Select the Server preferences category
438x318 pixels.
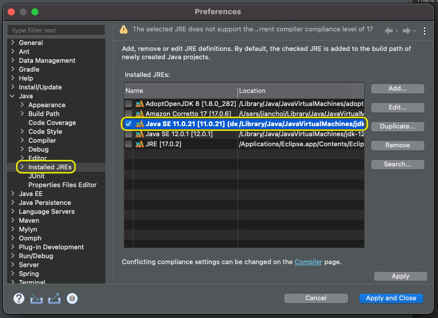click(x=29, y=265)
